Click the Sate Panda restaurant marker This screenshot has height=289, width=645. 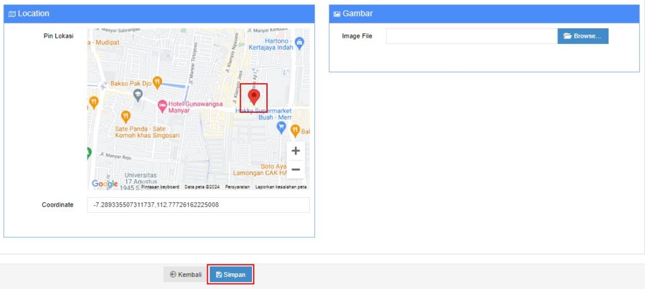[125, 116]
